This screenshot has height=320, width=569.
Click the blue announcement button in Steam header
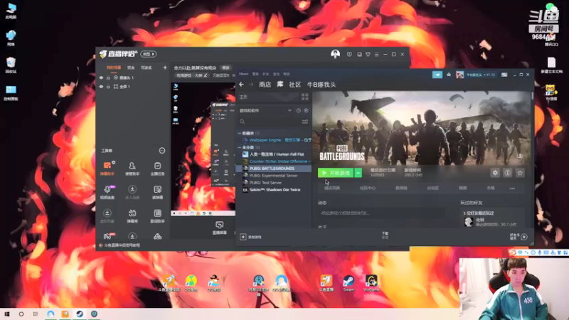point(437,75)
